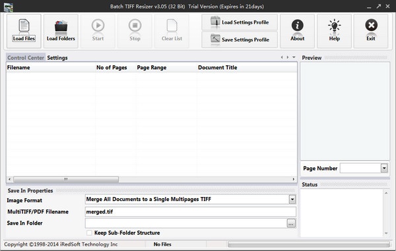Viewport: 396px width, 251px height.
Task: Open the About dialog
Action: tap(297, 31)
